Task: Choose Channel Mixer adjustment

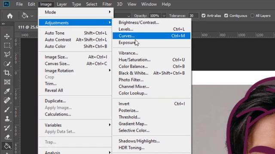Action: pyautogui.click(x=152, y=86)
